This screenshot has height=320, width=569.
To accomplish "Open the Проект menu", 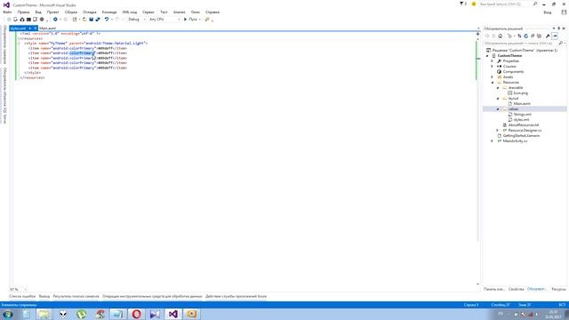I will [53, 12].
